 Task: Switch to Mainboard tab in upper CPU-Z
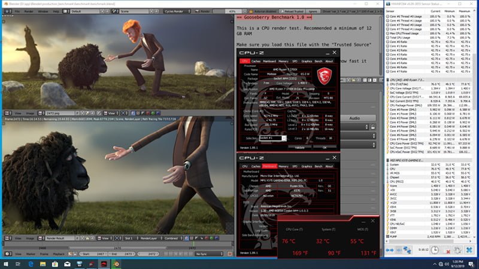269,61
